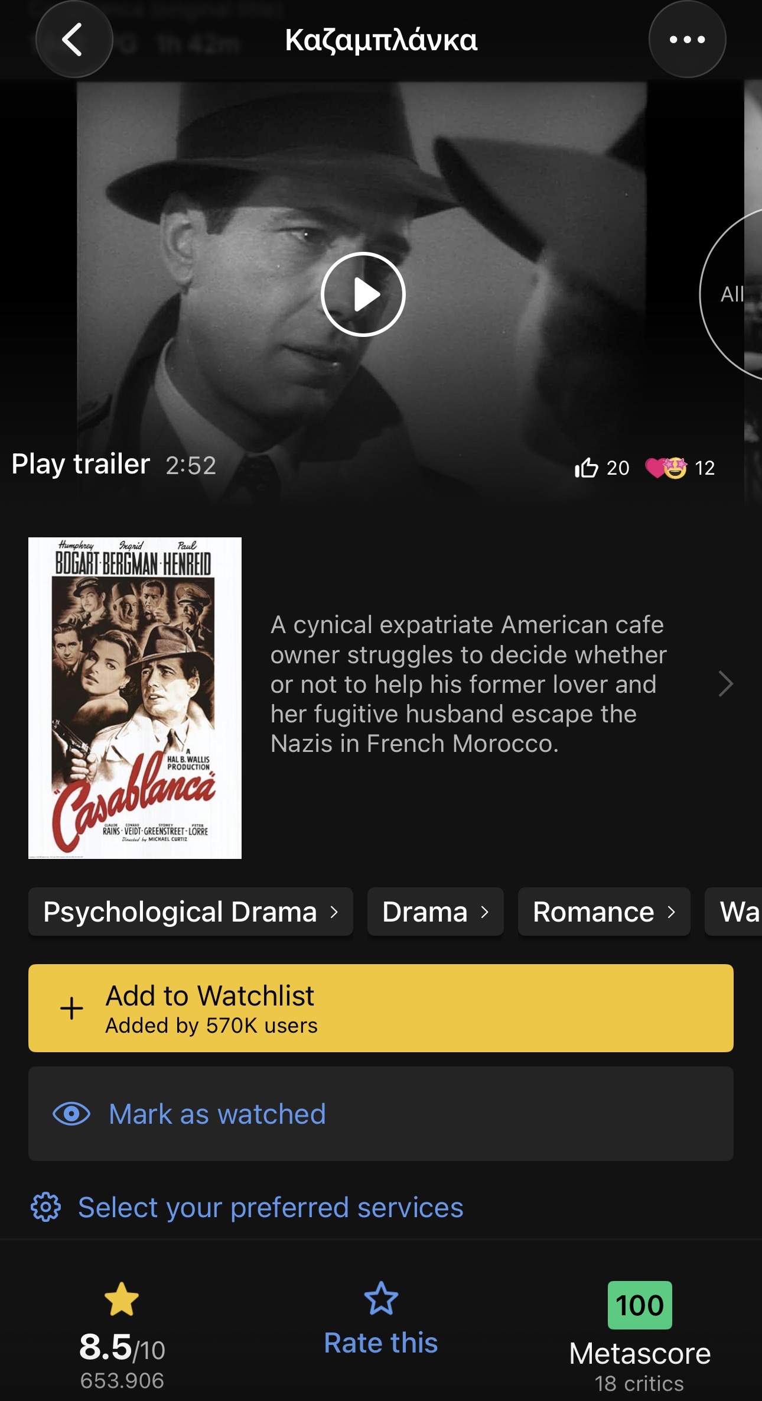Tap the heart emoji reactions icon
The image size is (762, 1401).
click(666, 468)
